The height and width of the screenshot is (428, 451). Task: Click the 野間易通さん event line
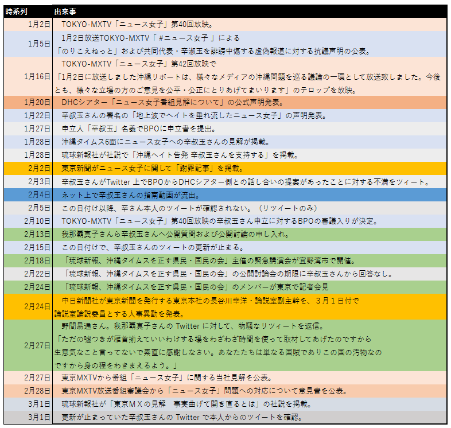(193, 326)
